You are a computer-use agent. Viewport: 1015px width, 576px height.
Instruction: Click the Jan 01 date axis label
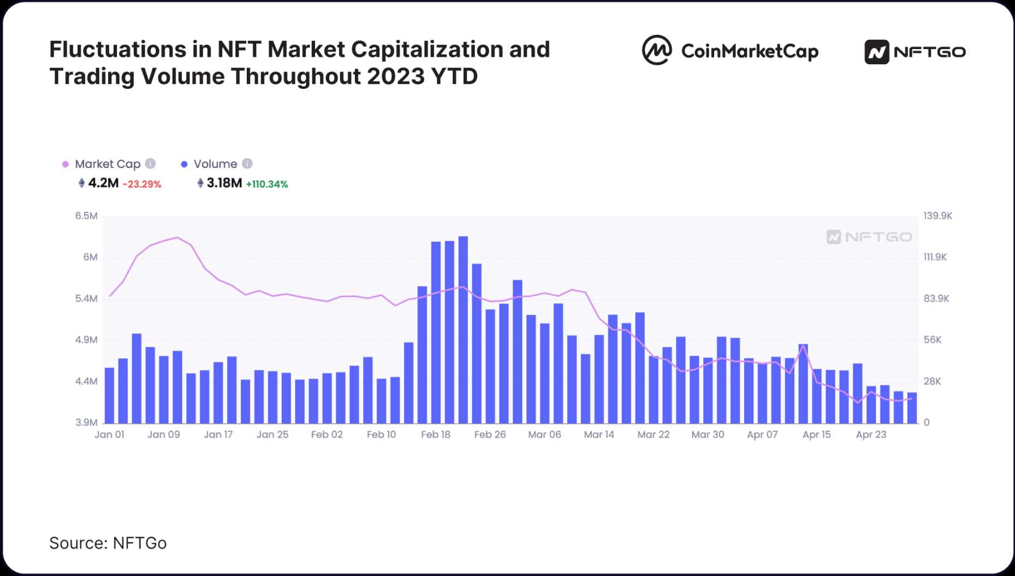[x=109, y=435]
